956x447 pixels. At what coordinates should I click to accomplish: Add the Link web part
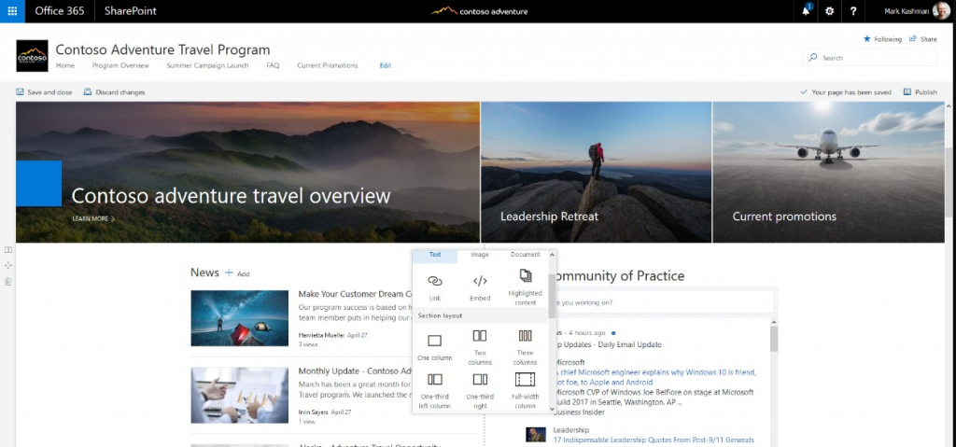point(435,286)
